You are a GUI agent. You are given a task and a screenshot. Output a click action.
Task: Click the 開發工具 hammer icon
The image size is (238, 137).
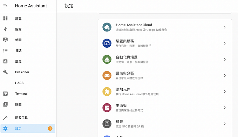pos(5,118)
